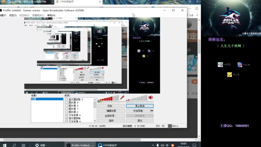
Task: Click the airplane gift icon in overlay
Action: 220,64
